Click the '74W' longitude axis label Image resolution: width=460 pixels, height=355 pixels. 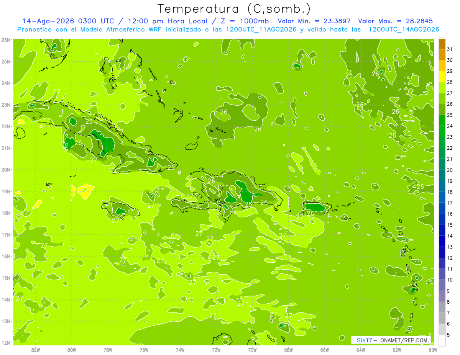point(180,350)
